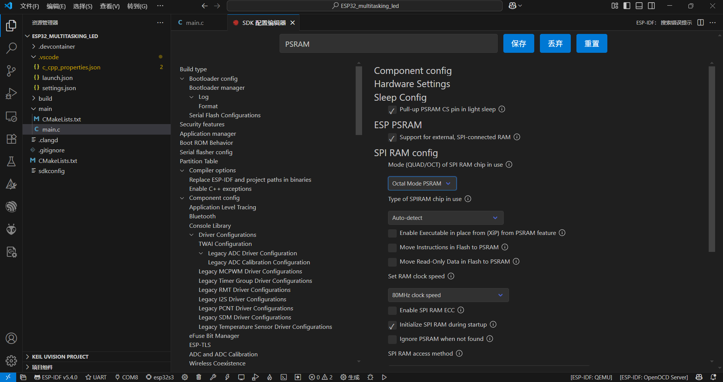Open the 查看(V) menu
Image resolution: width=723 pixels, height=382 pixels.
(110, 6)
